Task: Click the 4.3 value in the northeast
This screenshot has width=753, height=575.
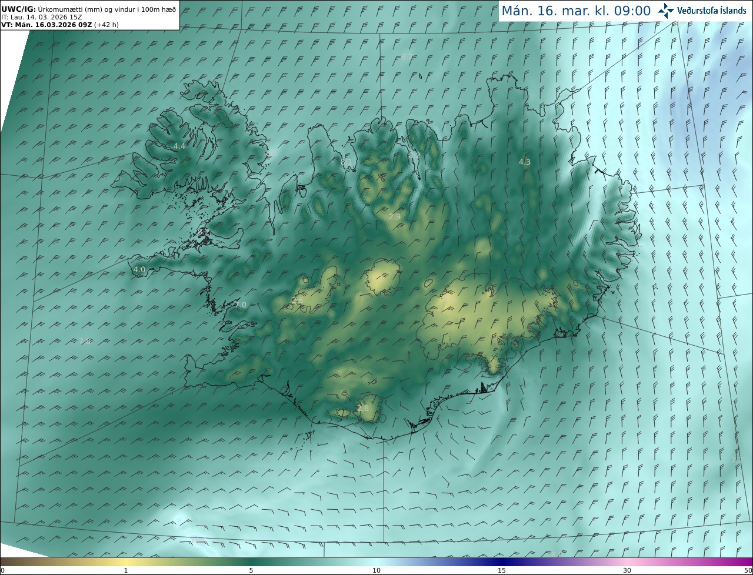Action: coord(524,162)
